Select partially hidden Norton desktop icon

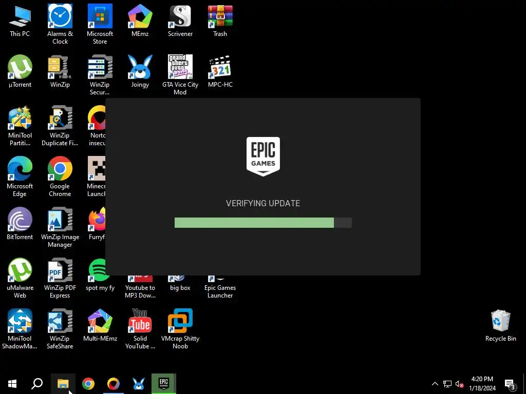point(97,126)
